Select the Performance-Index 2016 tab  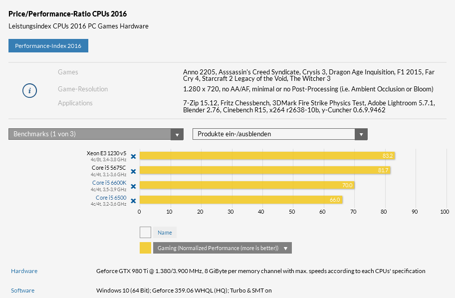click(x=48, y=45)
